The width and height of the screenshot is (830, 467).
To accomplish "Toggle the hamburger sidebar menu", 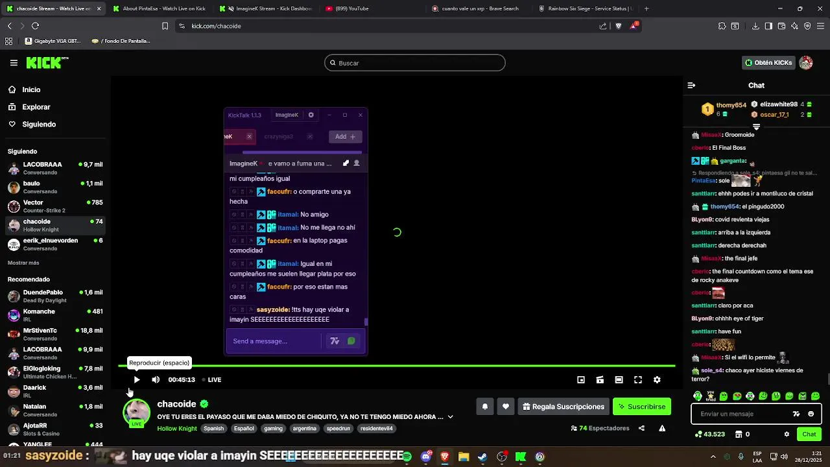I will (14, 63).
